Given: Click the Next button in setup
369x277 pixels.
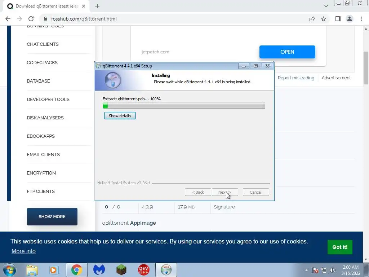Looking at the screenshot, I should [x=225, y=192].
